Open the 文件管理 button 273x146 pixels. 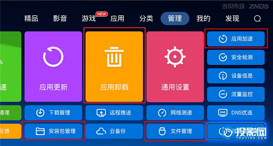[x=175, y=131]
